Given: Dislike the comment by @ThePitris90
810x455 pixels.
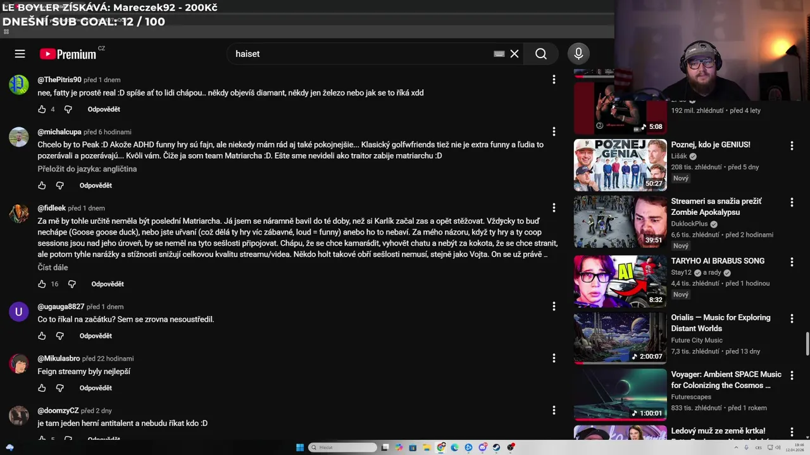Looking at the screenshot, I should (68, 109).
